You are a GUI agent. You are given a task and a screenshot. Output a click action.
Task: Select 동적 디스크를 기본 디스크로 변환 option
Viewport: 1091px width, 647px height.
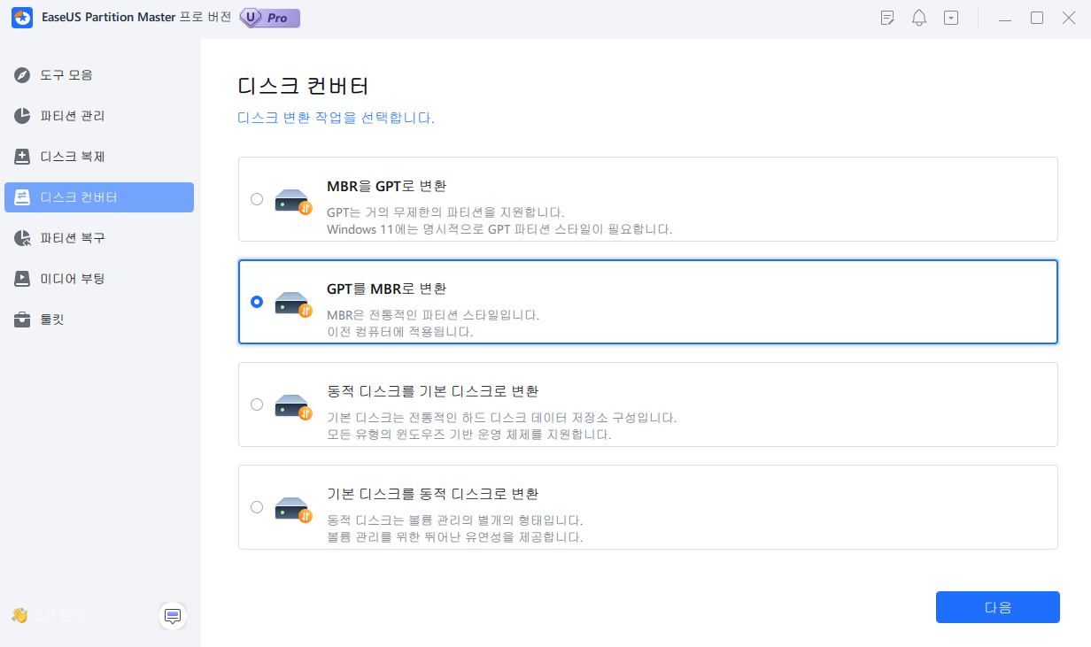point(257,404)
